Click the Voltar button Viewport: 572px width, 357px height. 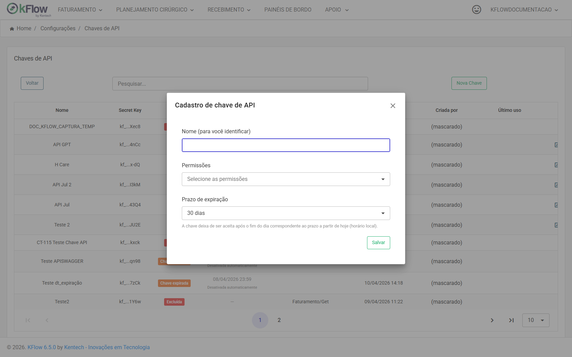pos(32,83)
